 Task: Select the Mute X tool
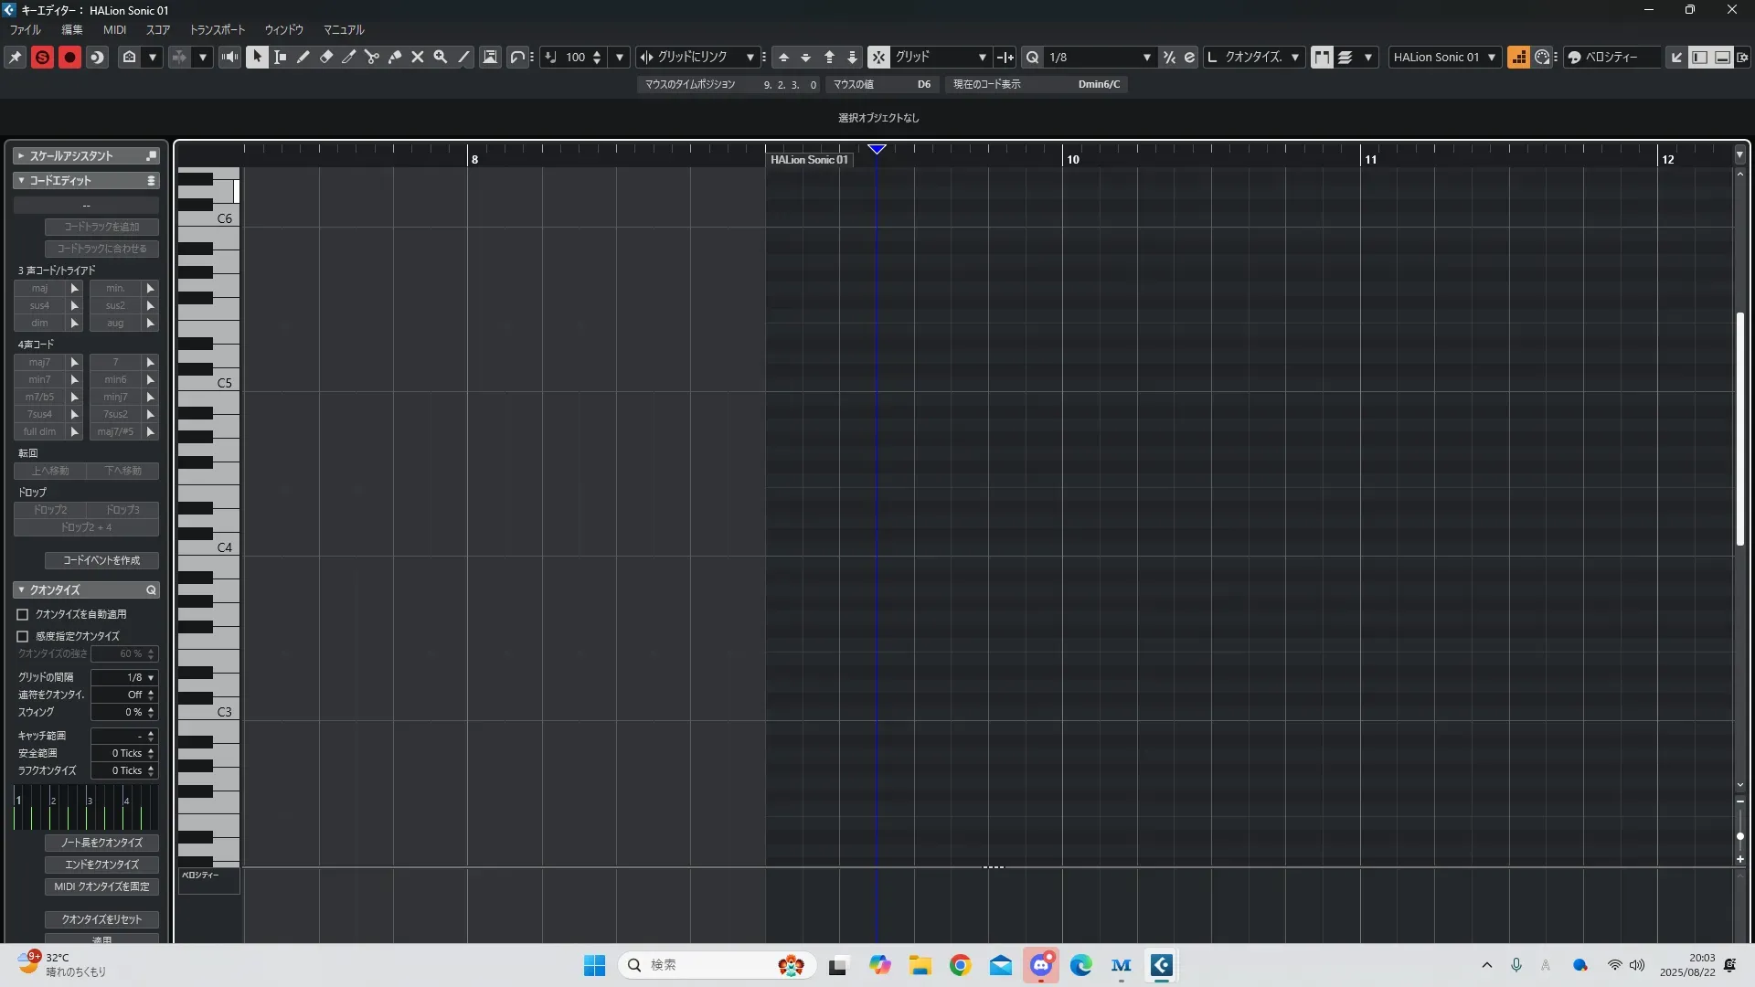[418, 57]
